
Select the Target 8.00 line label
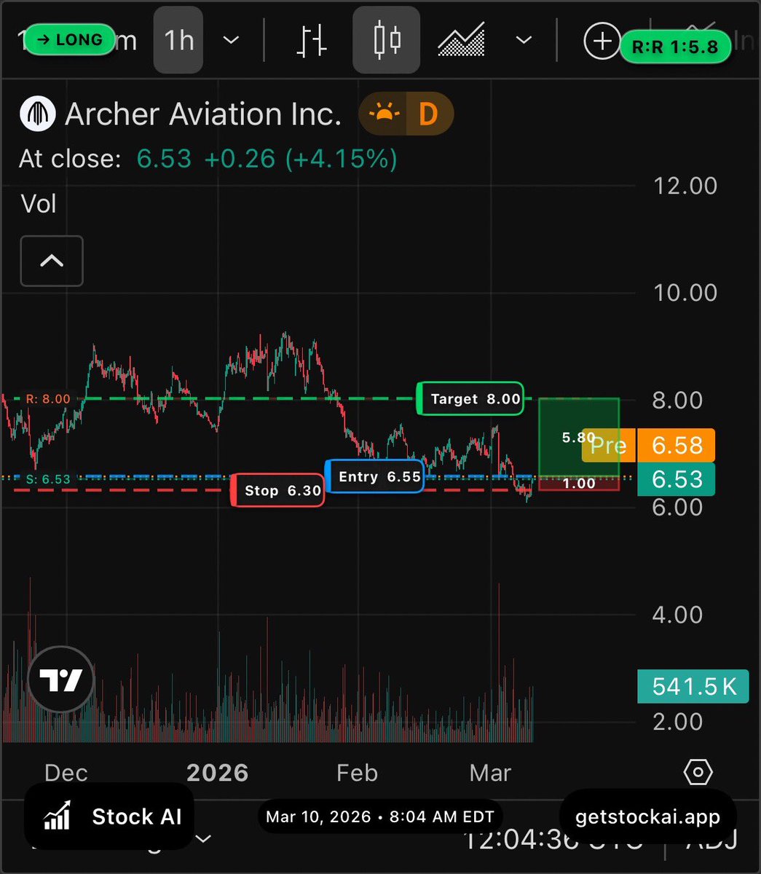point(470,398)
